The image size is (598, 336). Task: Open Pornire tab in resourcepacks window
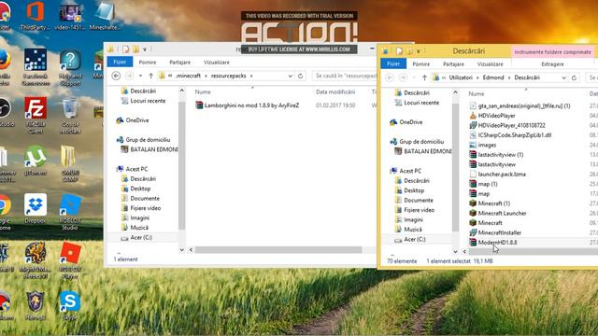[148, 63]
